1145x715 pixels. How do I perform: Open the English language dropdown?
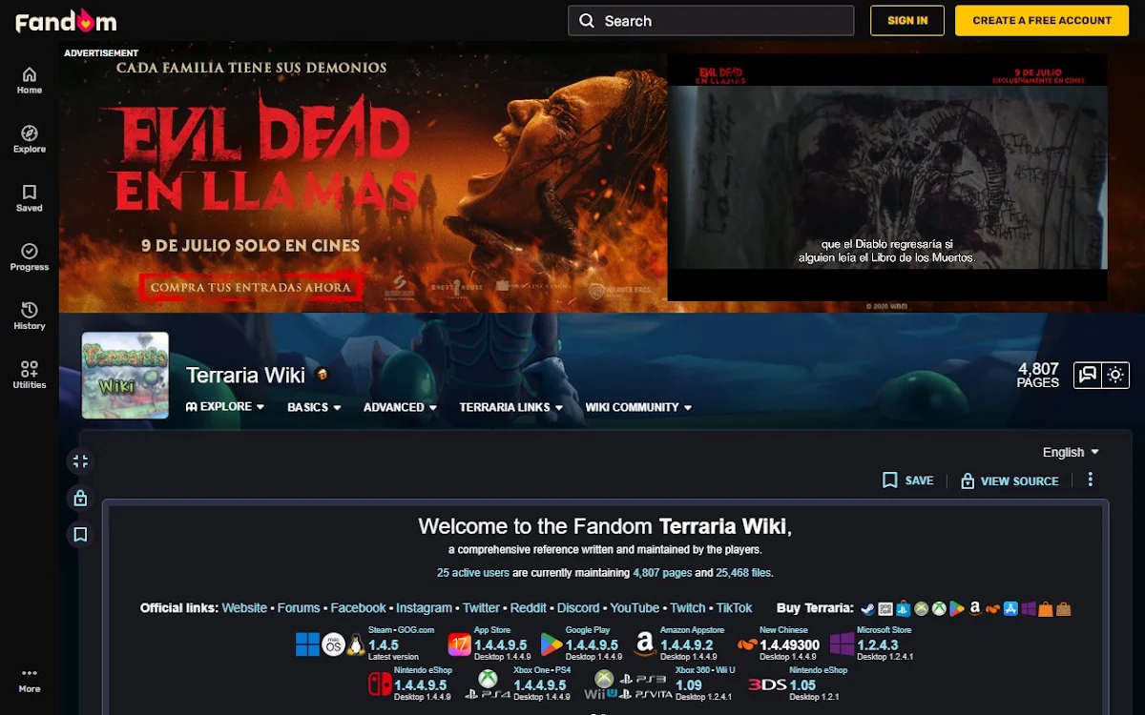(x=1071, y=452)
